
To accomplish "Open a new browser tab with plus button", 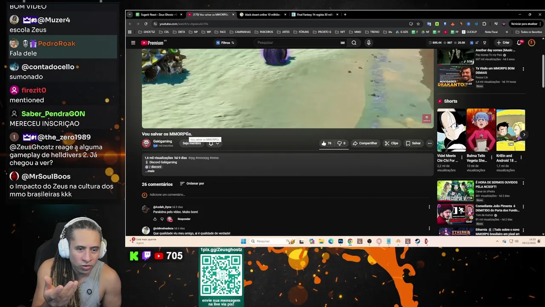I will pos(345,14).
